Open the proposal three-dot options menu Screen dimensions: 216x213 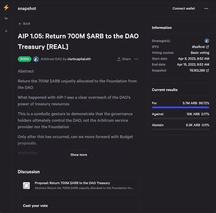[136, 59]
